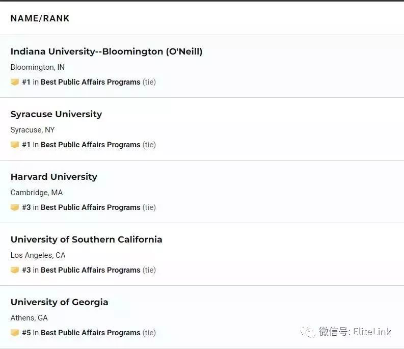Viewport: 404px width, 349px height.
Task: Click Best Public Affairs Programs under University of Georgia
Action: coord(91,333)
